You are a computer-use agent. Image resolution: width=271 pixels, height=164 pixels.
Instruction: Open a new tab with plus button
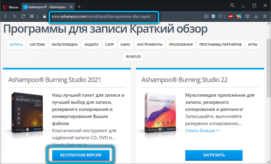[79, 7]
